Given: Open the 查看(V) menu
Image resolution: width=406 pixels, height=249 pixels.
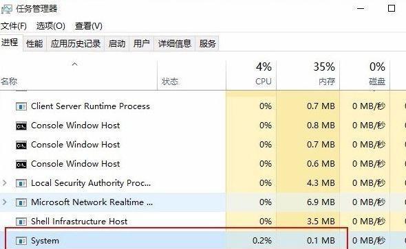Looking at the screenshot, I should click(88, 26).
